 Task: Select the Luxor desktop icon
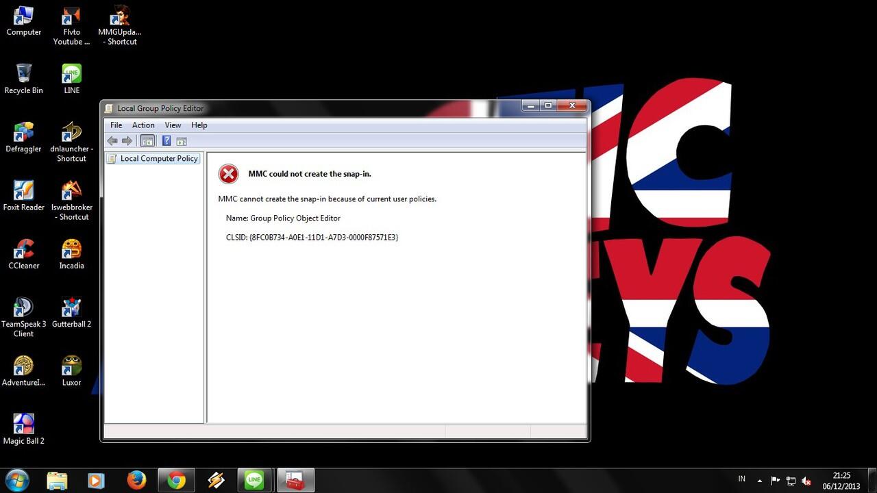click(x=71, y=371)
